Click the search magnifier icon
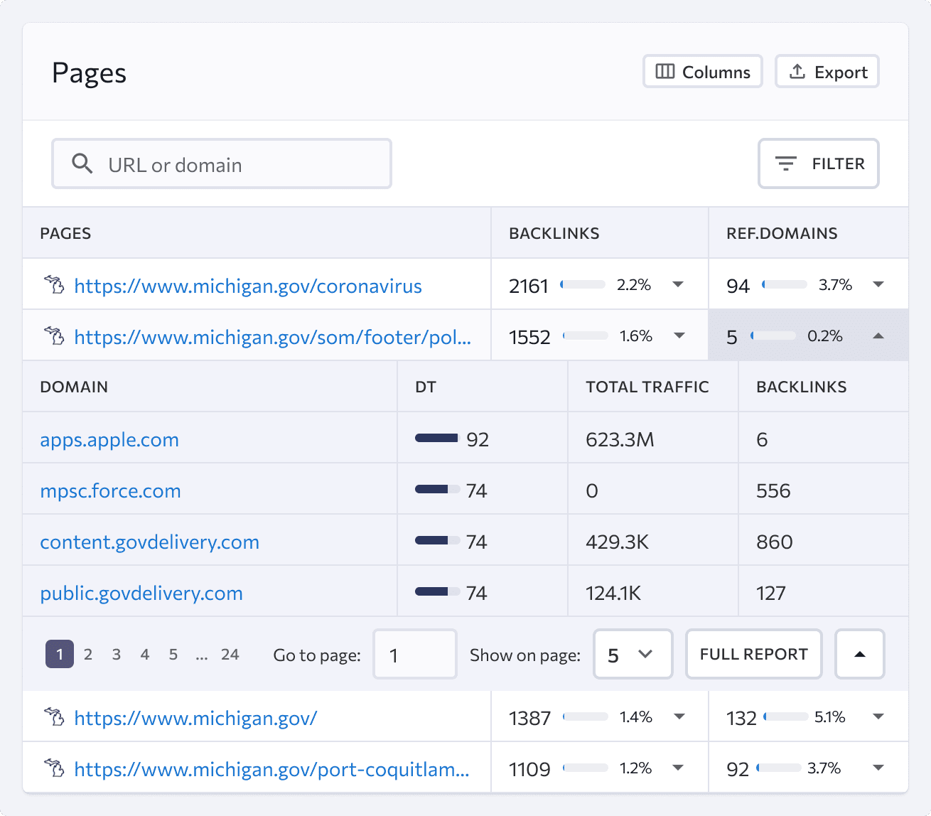 [82, 163]
